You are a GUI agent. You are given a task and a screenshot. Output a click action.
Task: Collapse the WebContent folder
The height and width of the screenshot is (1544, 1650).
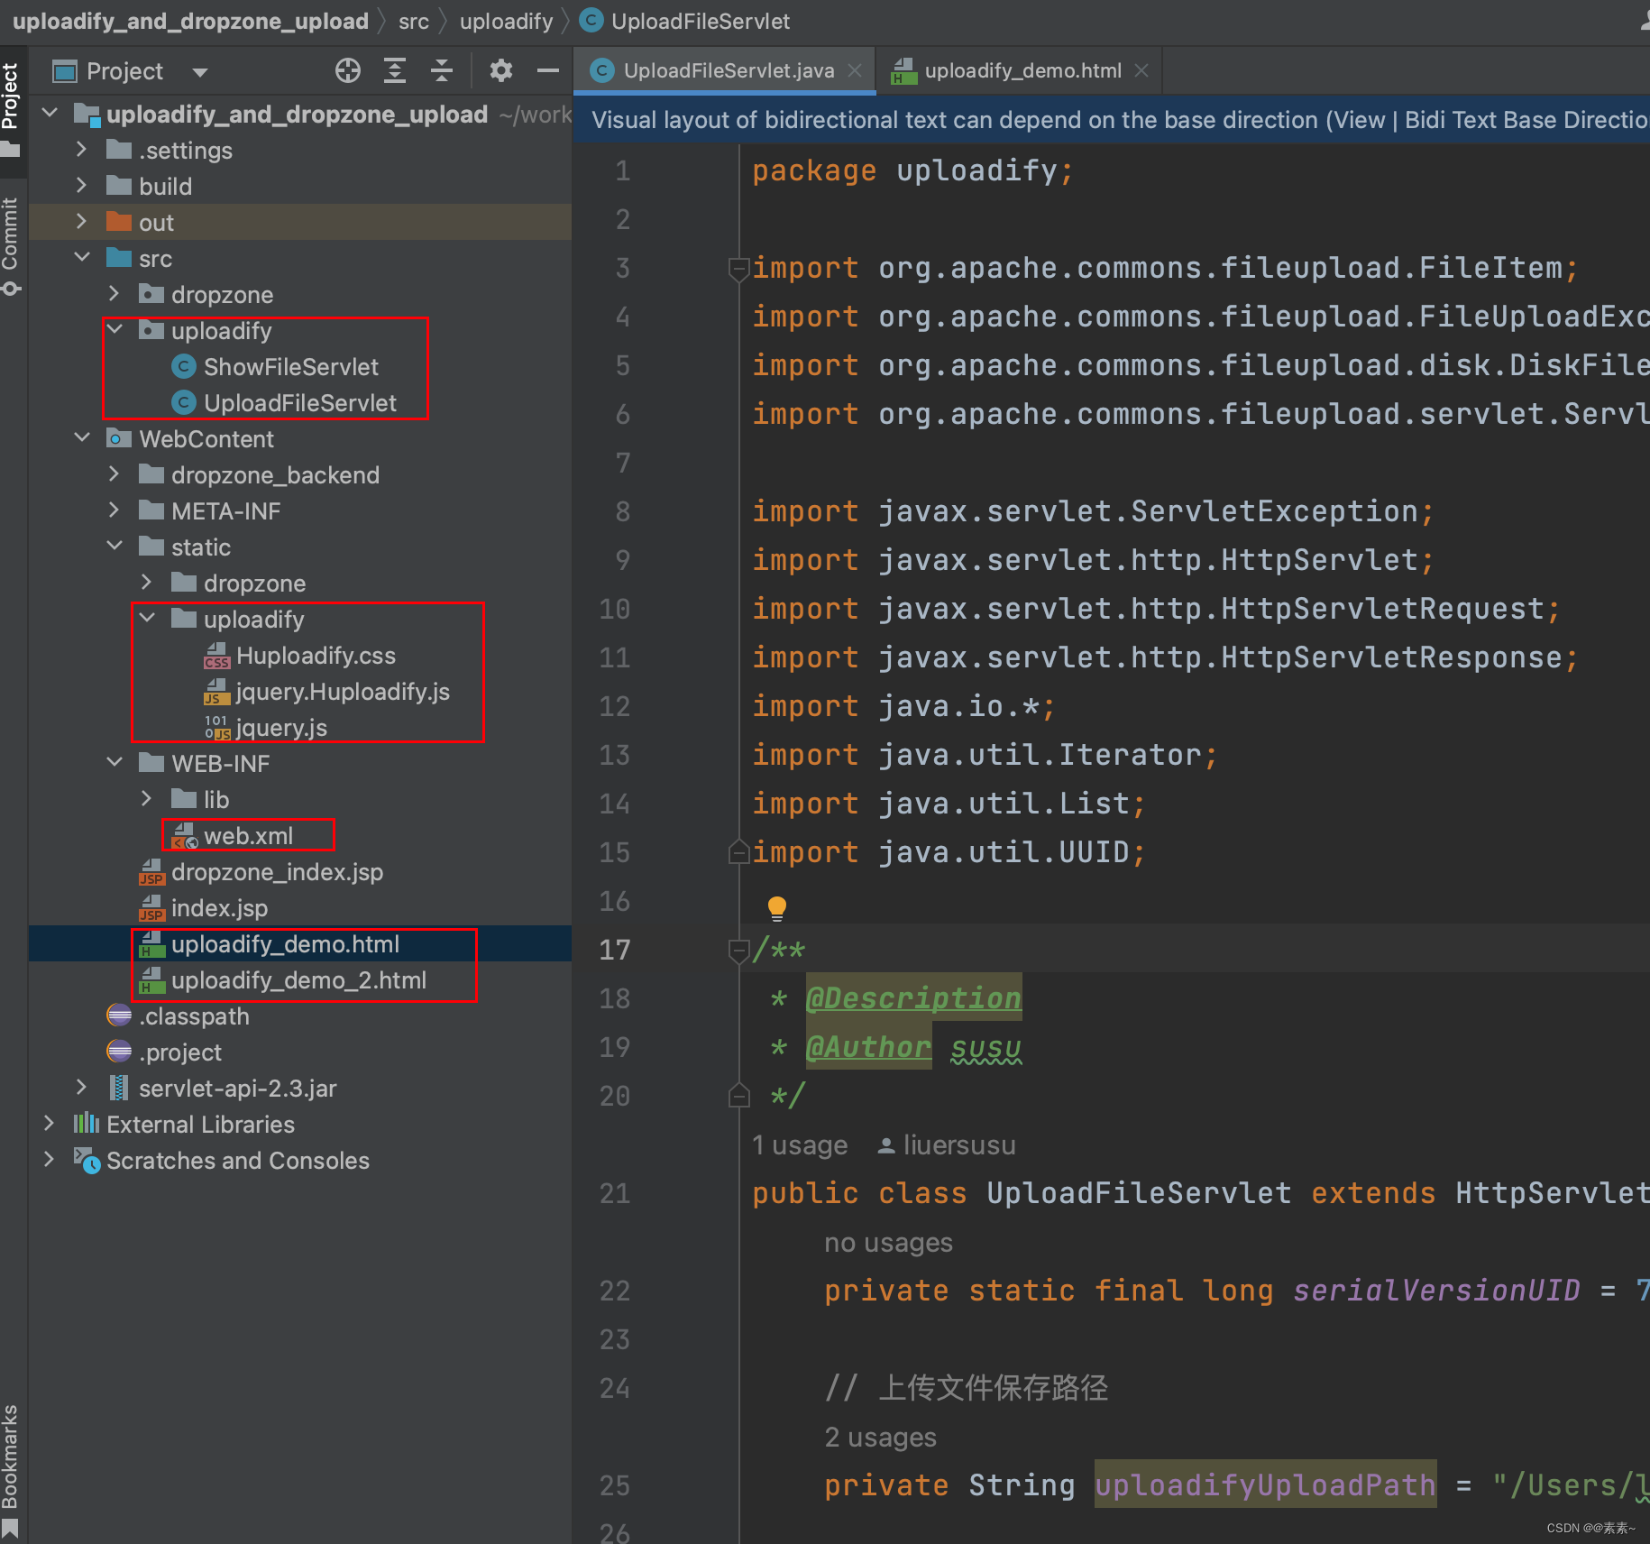[x=81, y=438]
